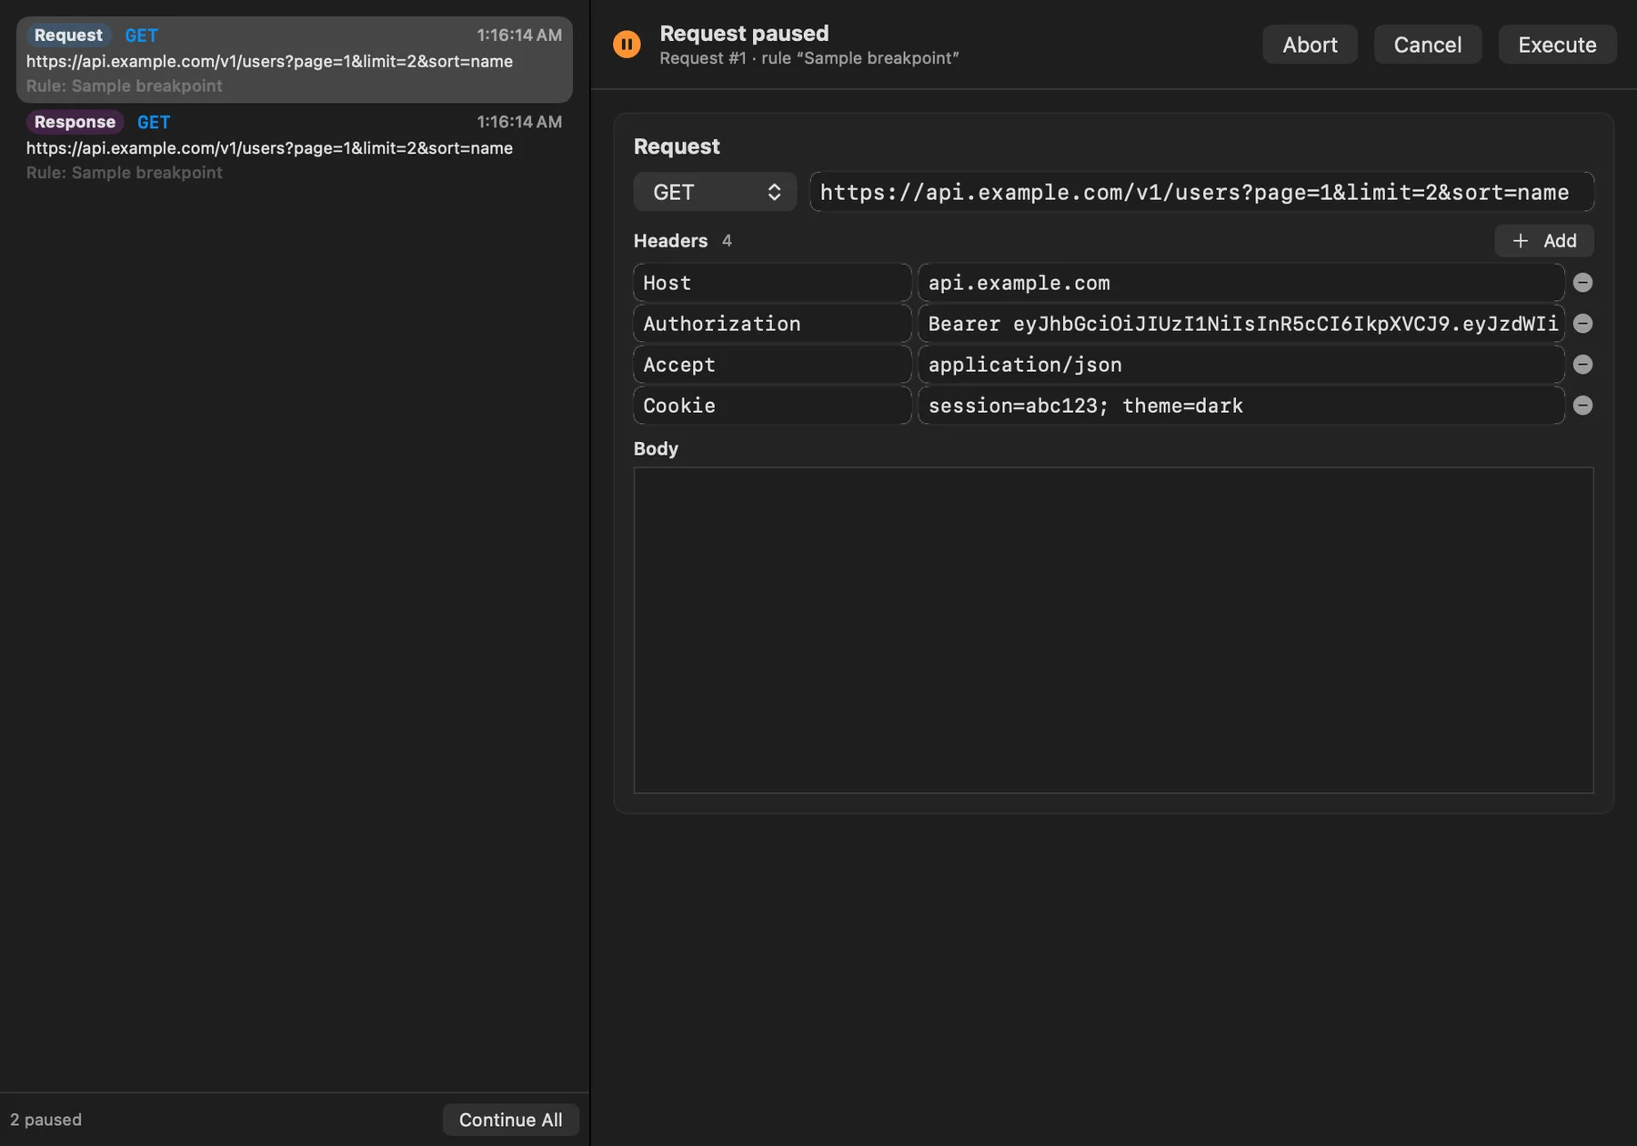Select the paused Request item in list
The width and height of the screenshot is (1637, 1146).
[295, 60]
